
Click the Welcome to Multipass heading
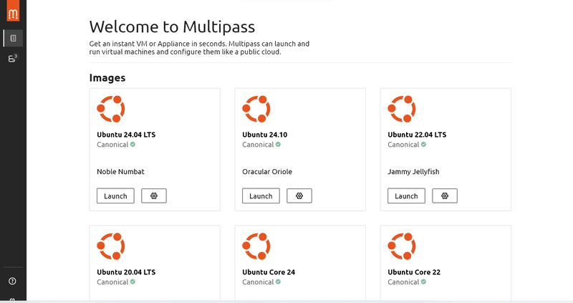point(172,27)
